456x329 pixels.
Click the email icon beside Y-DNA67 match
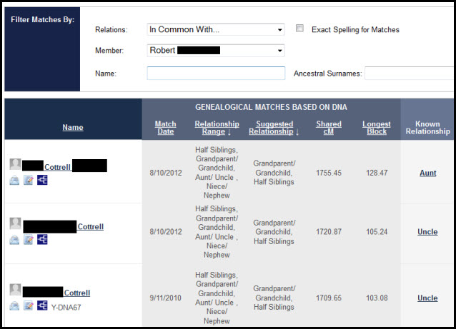[x=15, y=306]
